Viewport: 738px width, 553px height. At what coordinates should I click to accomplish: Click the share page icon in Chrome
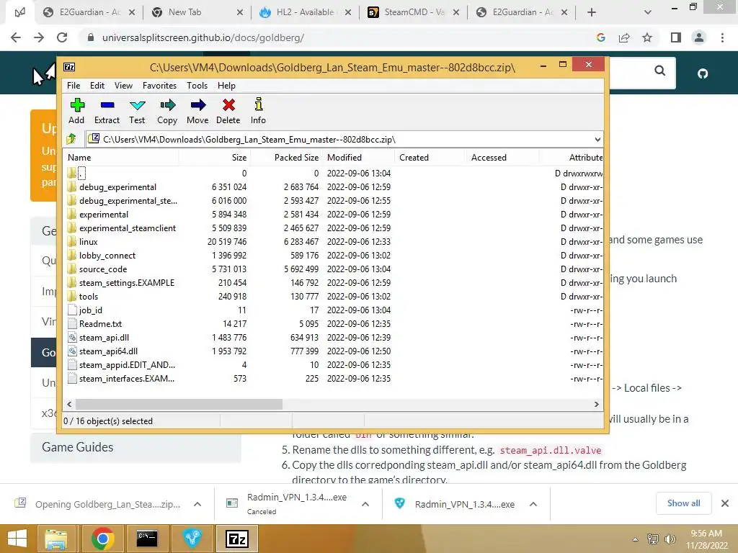coord(624,37)
